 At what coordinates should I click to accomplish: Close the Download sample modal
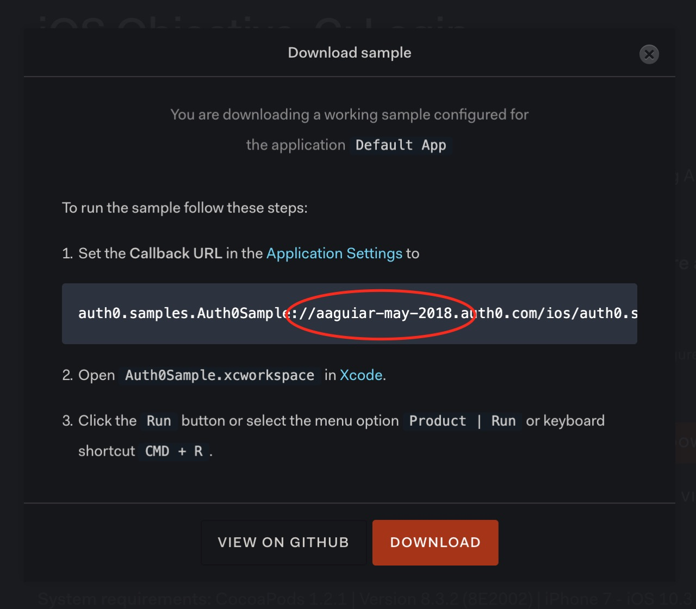(x=649, y=54)
